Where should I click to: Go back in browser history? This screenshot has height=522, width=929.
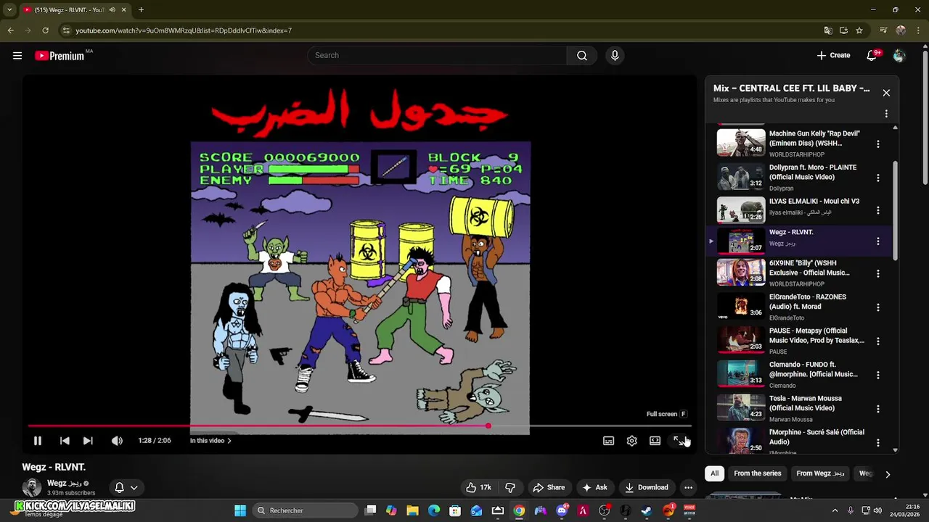10,30
